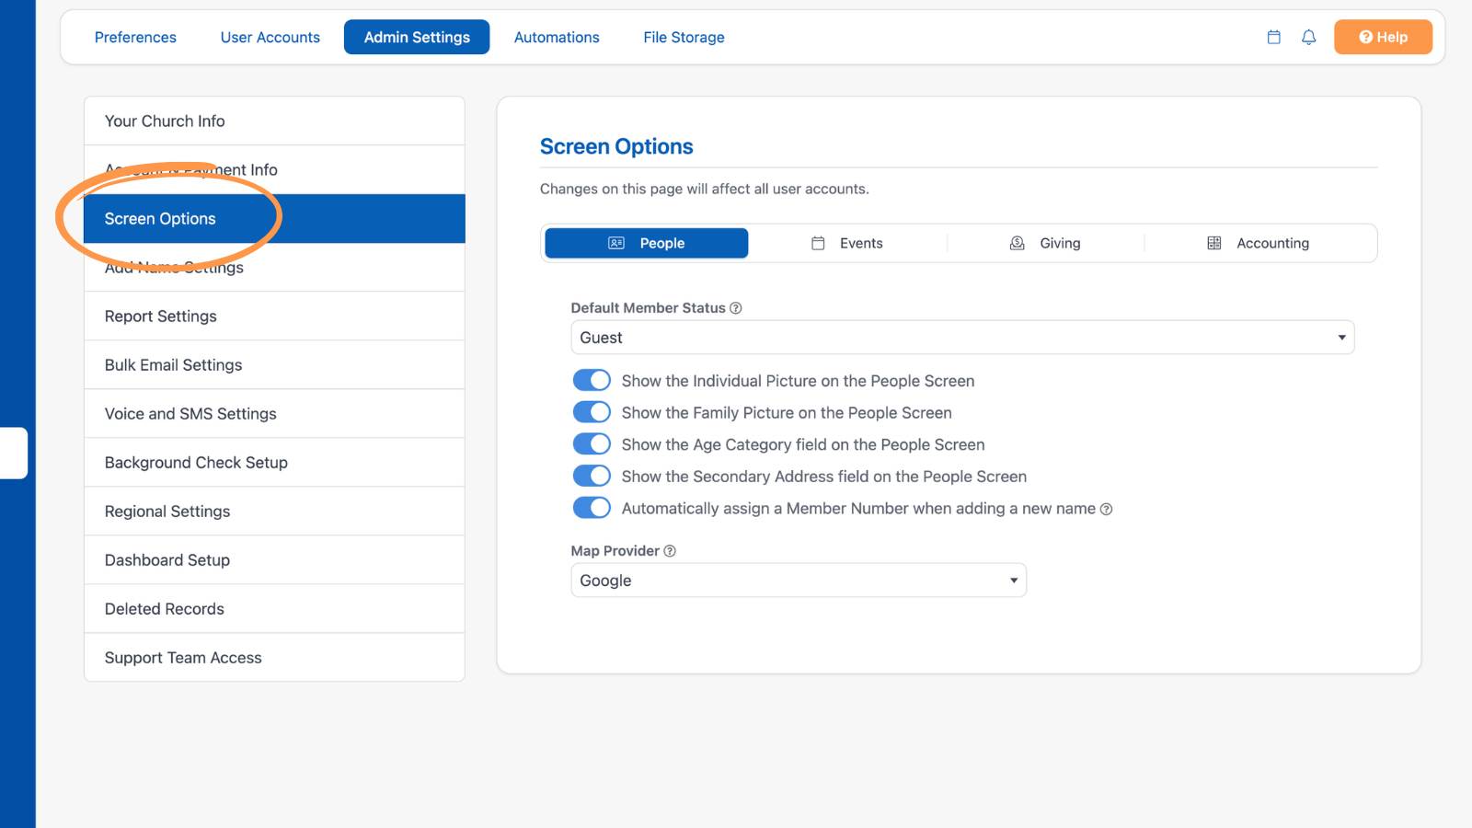The height and width of the screenshot is (828, 1472).
Task: Go to User Accounts
Action: tap(270, 37)
